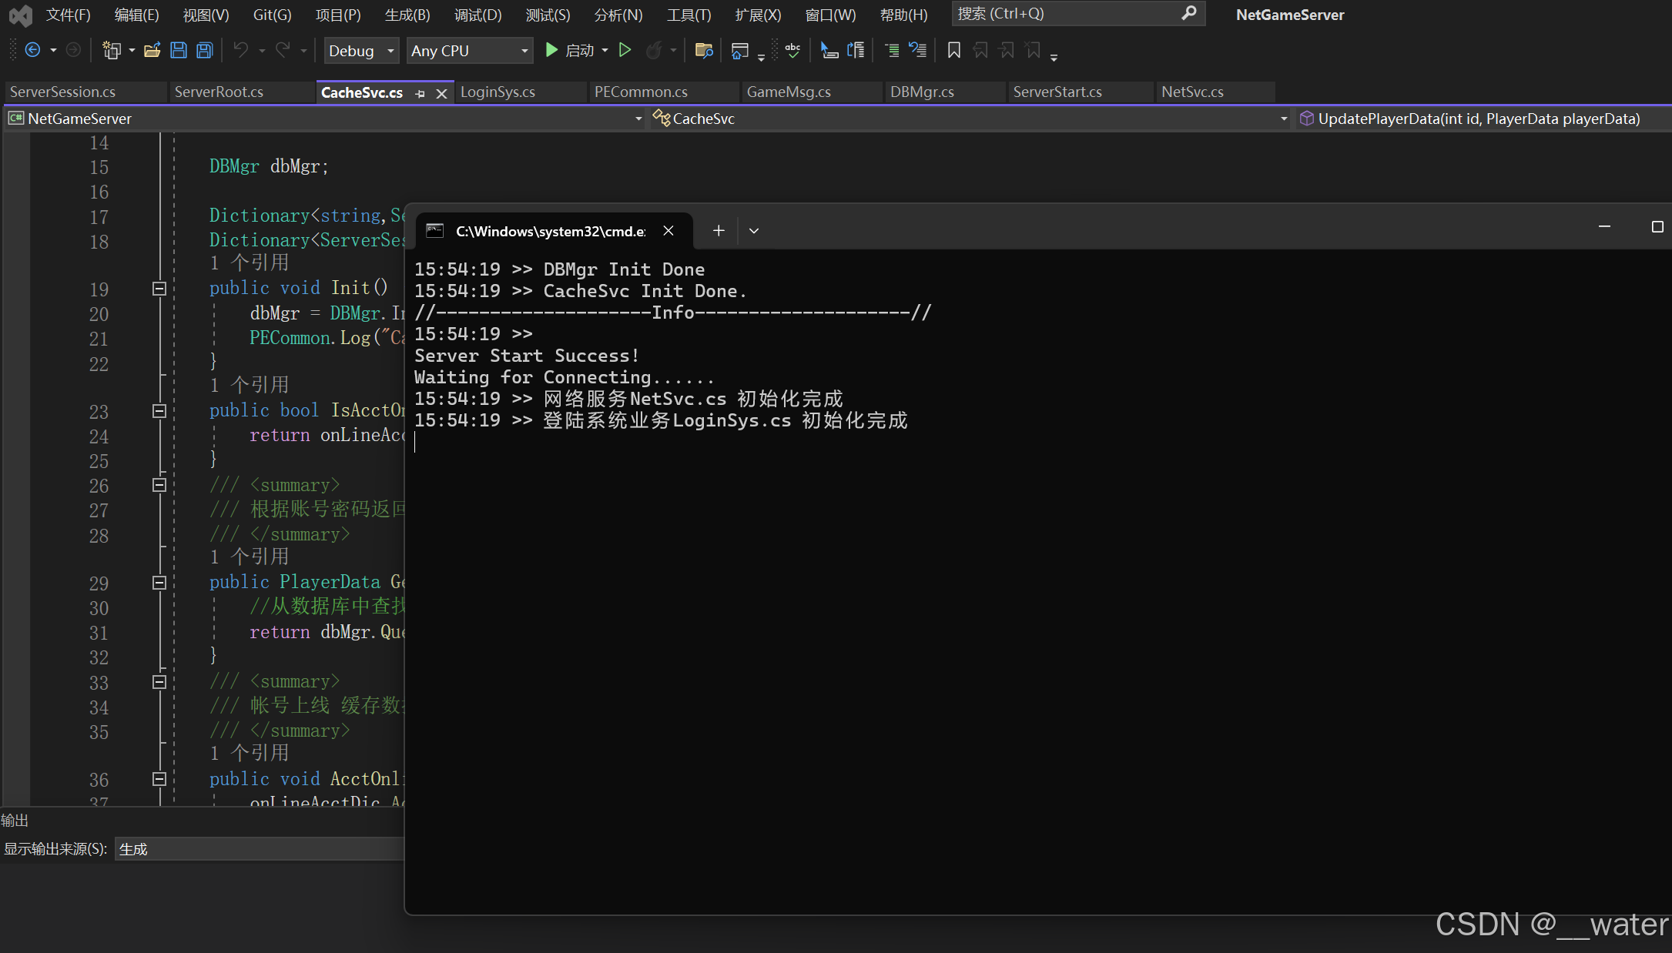Click the bookmark toggle icon in toolbar
Viewport: 1672px width, 953px height.
(953, 51)
